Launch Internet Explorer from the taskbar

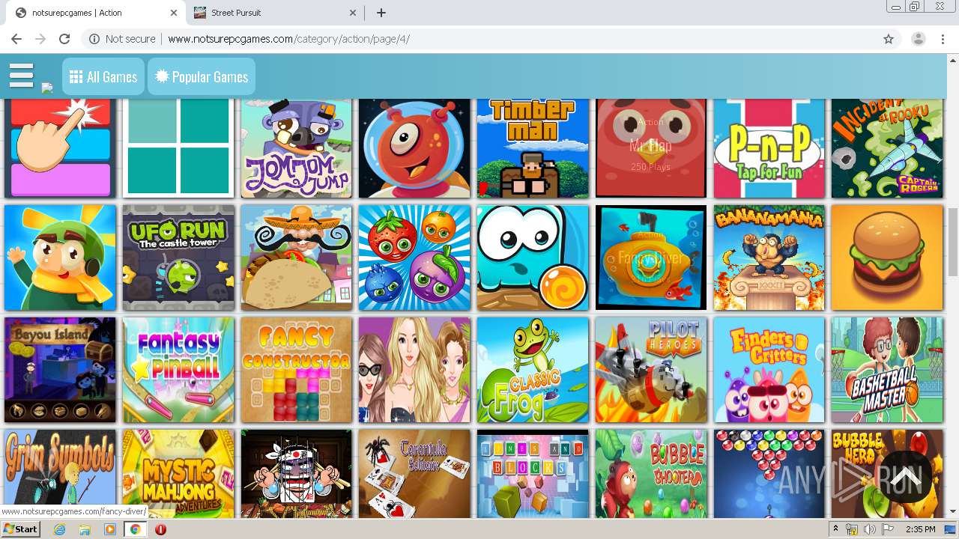click(x=60, y=529)
